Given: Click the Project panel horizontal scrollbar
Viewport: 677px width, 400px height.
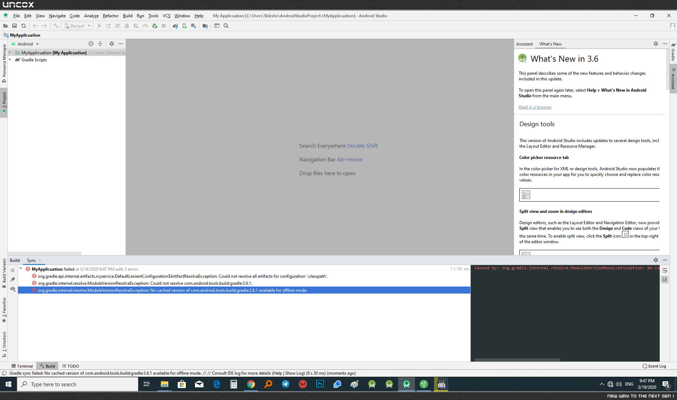Looking at the screenshot, I should point(44,253).
